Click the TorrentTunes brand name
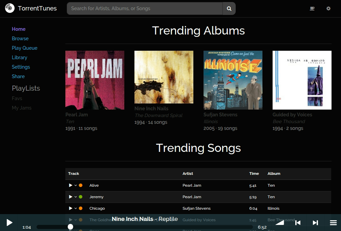The height and width of the screenshot is (231, 341). coord(37,8)
